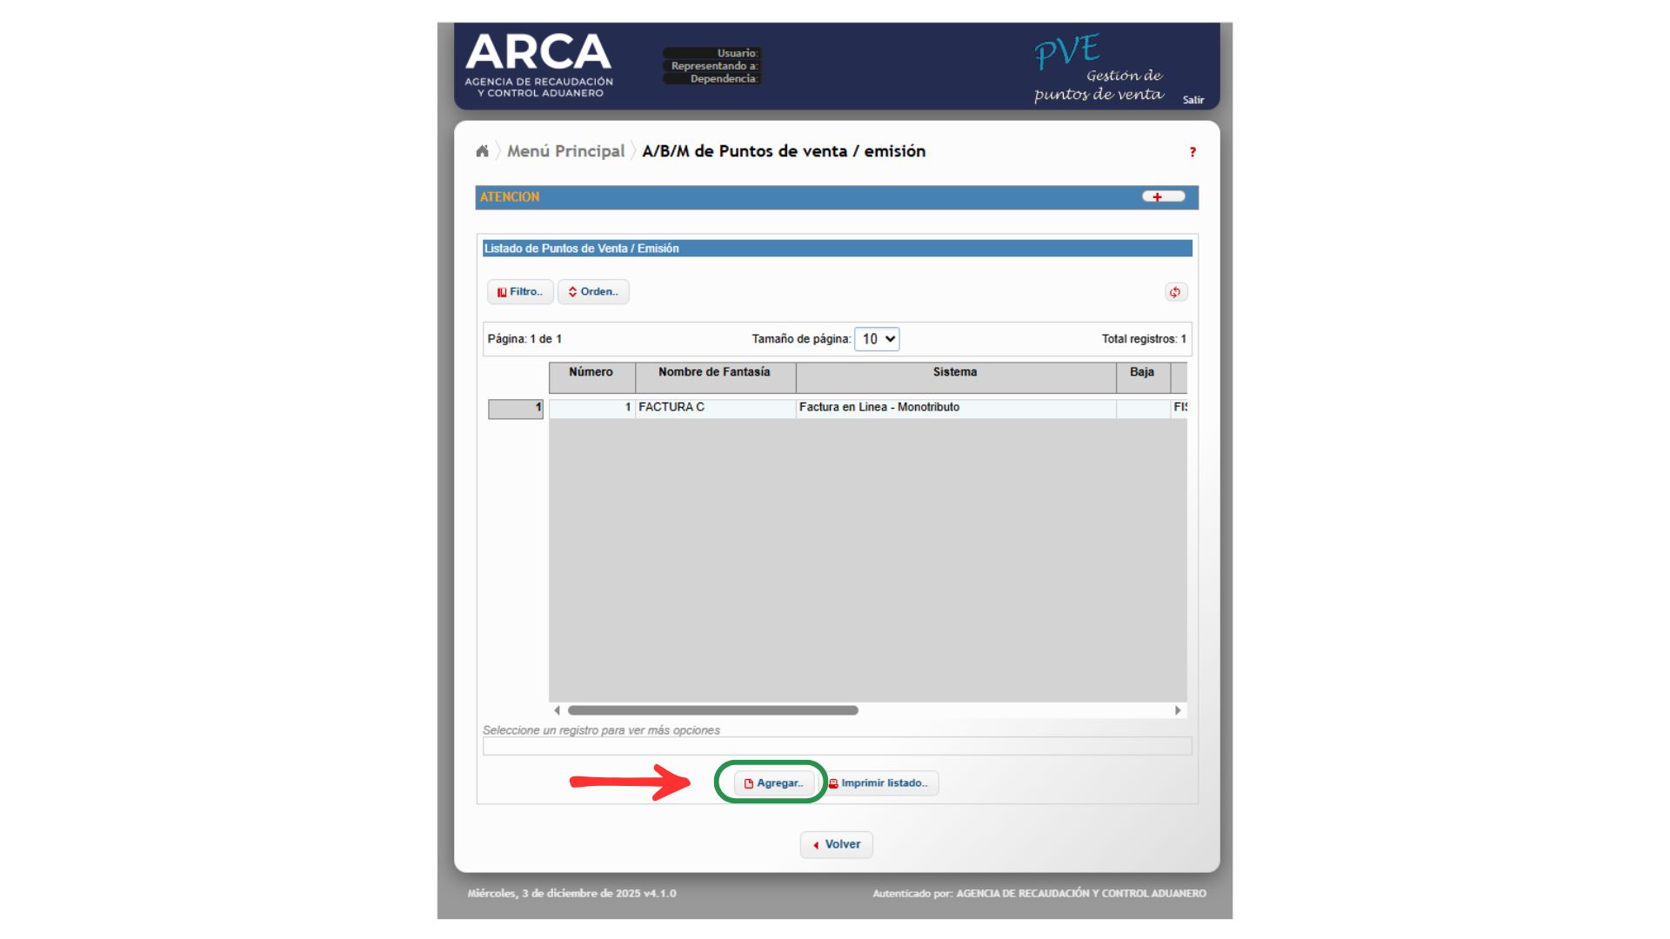Viewport: 1670px width, 939px height.
Task: Click left arrow of horizontal scrollbar
Action: 557,710
